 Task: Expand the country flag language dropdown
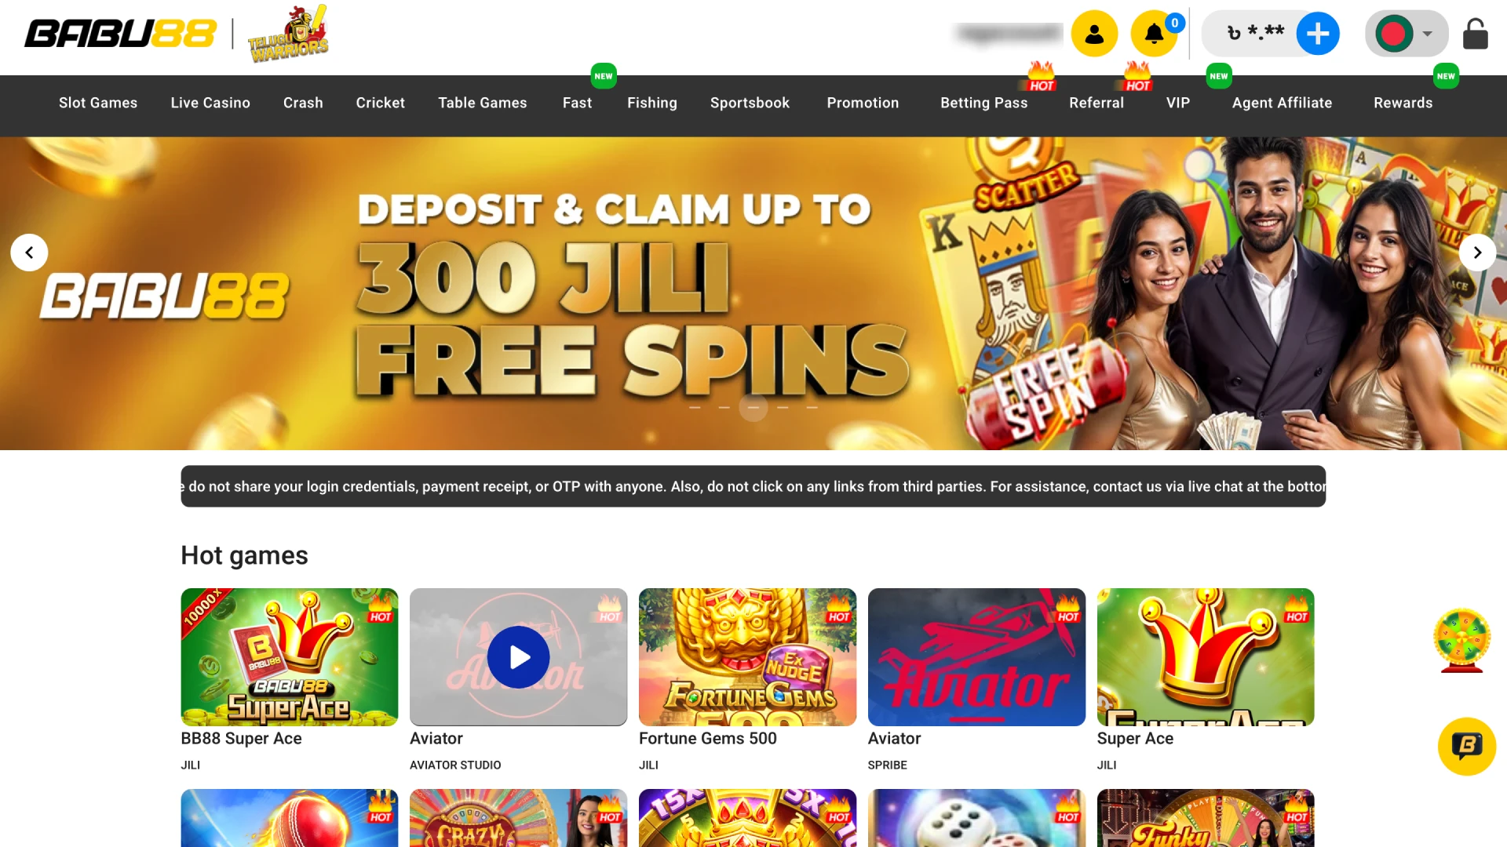coord(1407,34)
